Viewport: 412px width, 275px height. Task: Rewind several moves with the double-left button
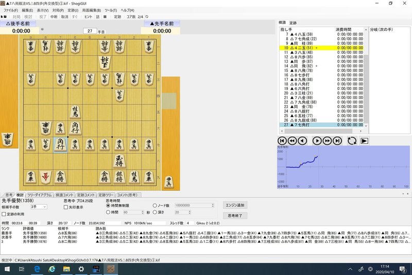[292, 141]
